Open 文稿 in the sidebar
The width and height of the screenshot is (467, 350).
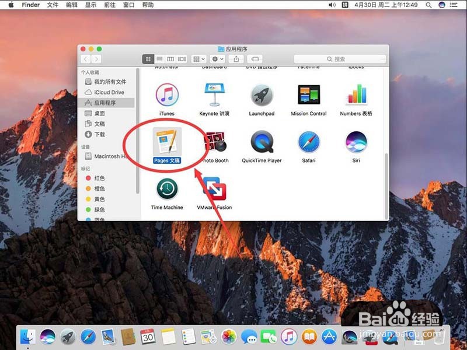[x=106, y=124]
